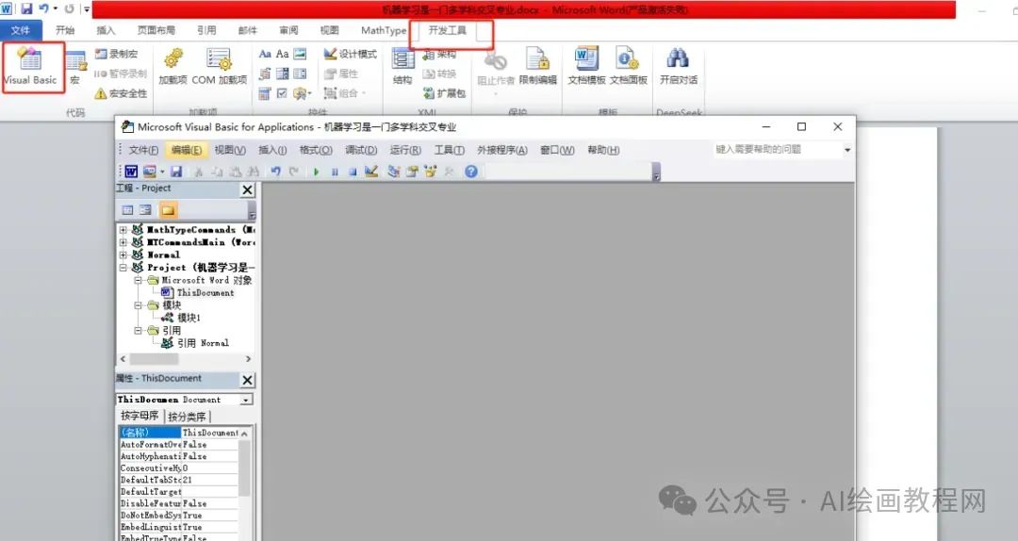Open the Properties Window toolbar icon
1018x541 pixels.
pyautogui.click(x=412, y=172)
